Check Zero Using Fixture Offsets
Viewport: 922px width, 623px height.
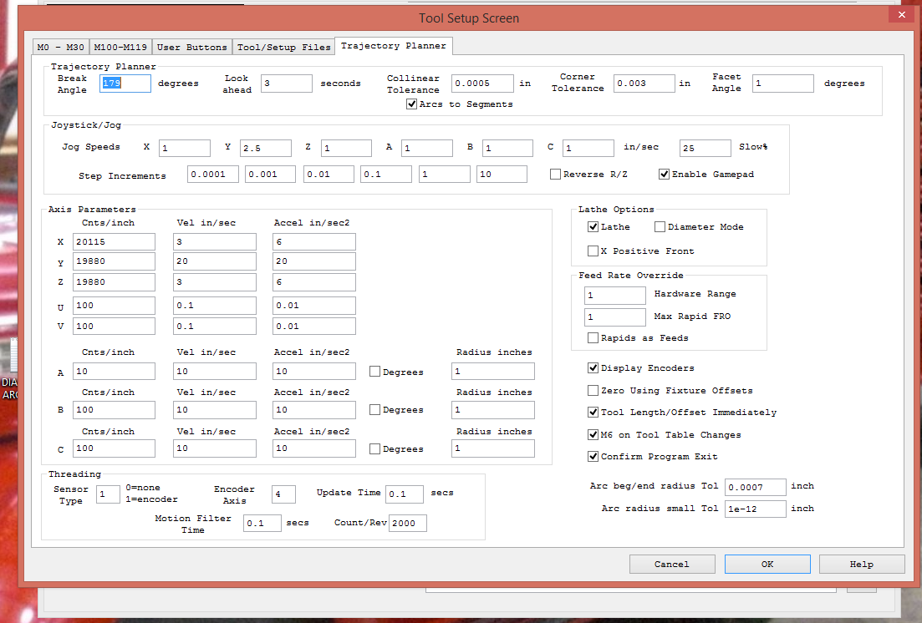coord(593,391)
